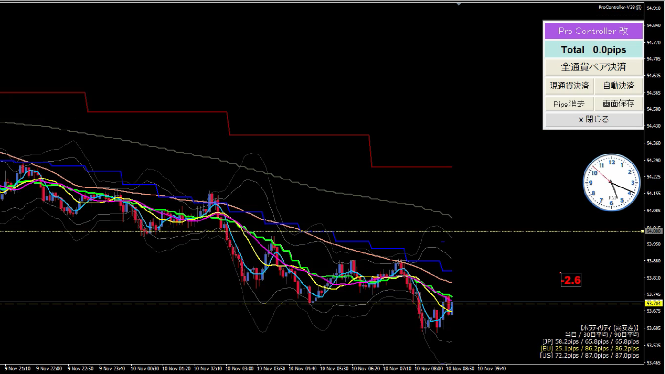Click the 94.290 price axis value
Image resolution: width=665 pixels, height=374 pixels.
[653, 160]
